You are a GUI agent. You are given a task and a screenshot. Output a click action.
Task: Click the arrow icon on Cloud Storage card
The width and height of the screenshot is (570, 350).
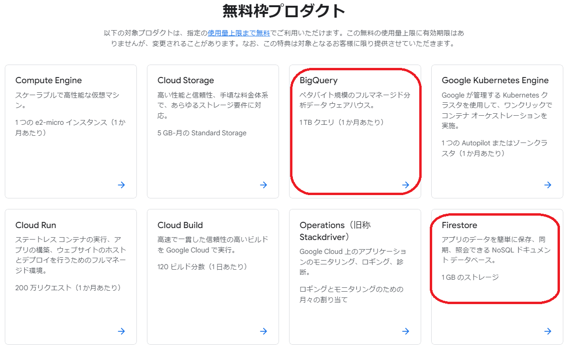[x=264, y=185]
